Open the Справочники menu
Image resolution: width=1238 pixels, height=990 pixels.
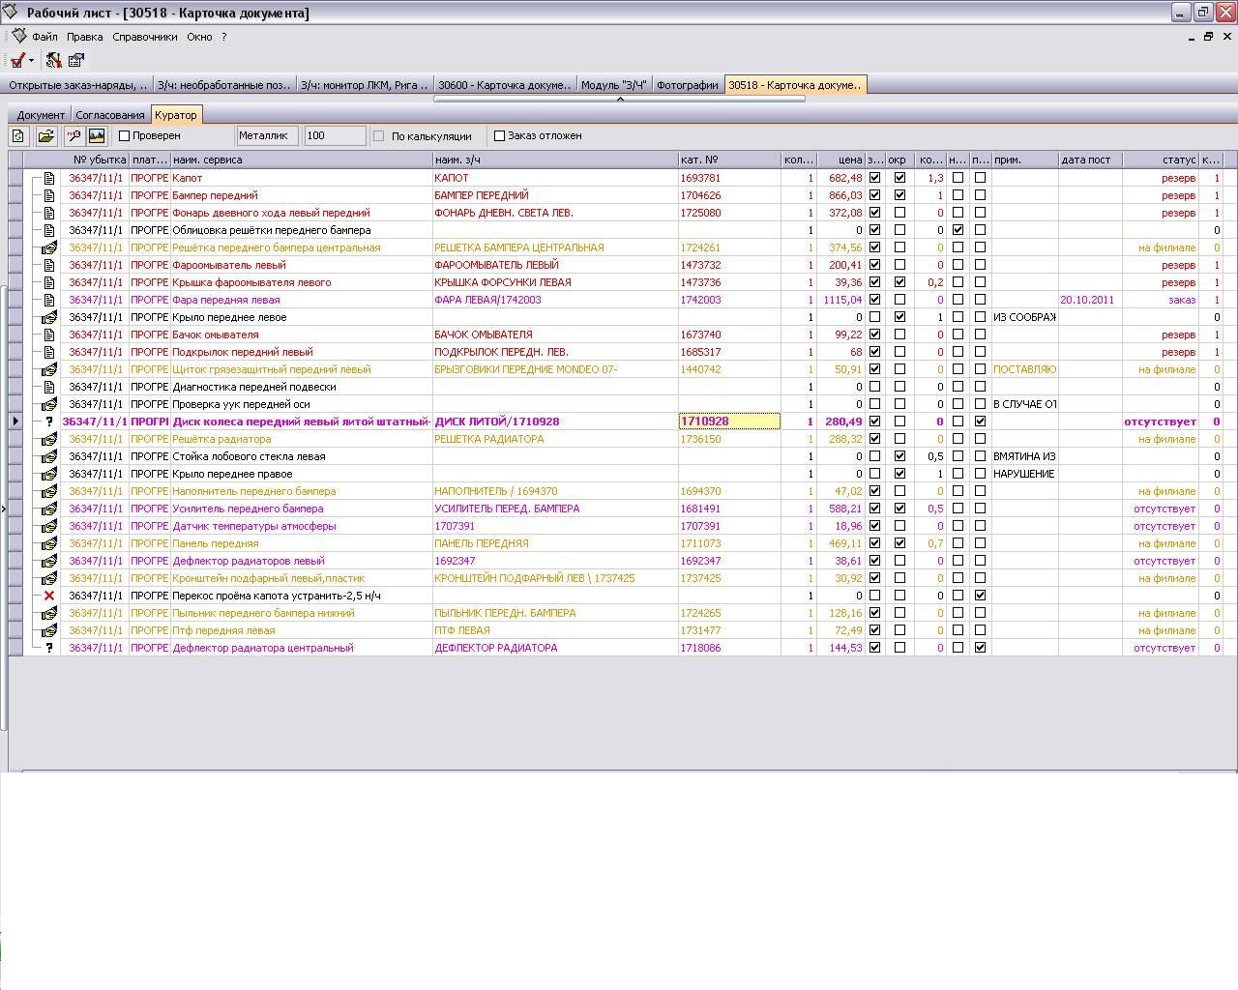pyautogui.click(x=144, y=37)
